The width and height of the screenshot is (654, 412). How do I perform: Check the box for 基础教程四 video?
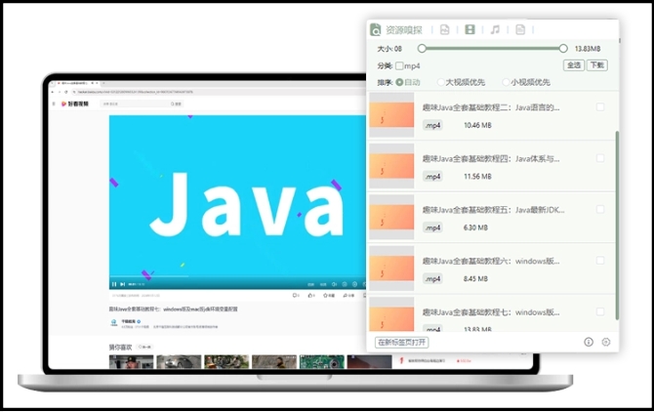tap(600, 158)
